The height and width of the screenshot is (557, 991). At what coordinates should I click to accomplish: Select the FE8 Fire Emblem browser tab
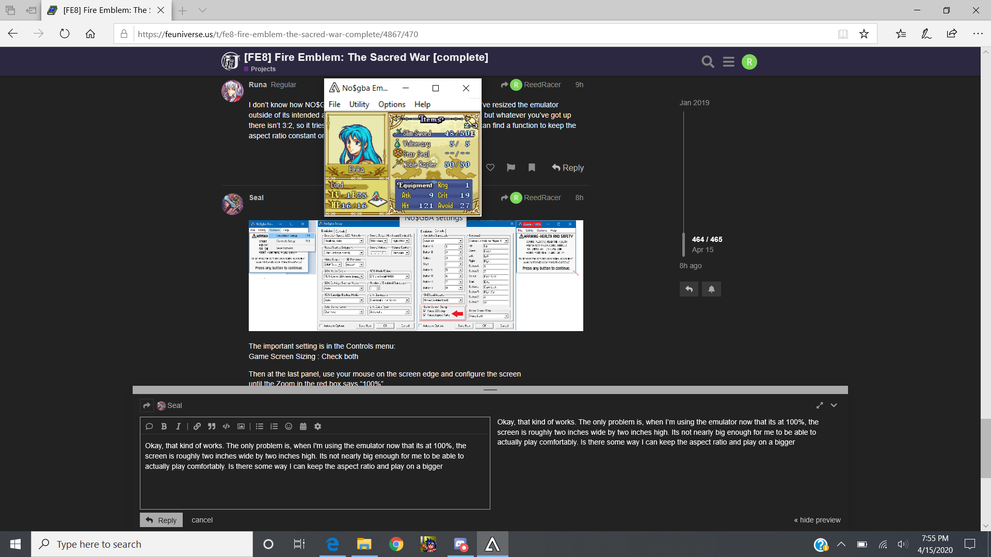point(106,10)
